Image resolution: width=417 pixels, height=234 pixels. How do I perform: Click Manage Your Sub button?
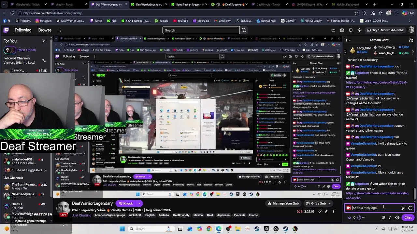(283, 203)
